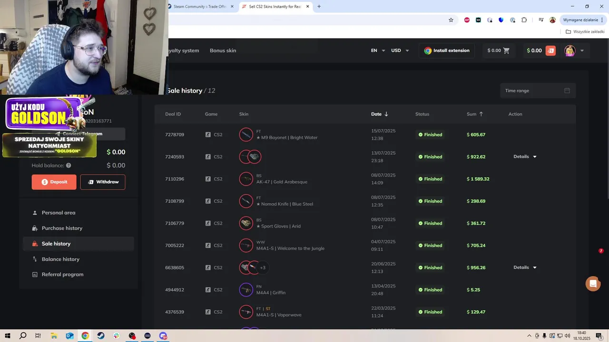Open Steam from the taskbar
The height and width of the screenshot is (342, 609).
coord(101,336)
